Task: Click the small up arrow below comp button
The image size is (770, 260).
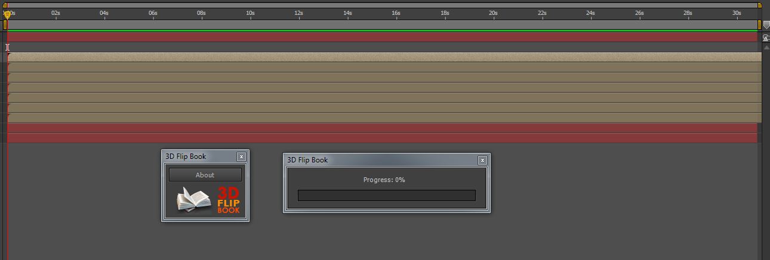Action: (x=766, y=46)
